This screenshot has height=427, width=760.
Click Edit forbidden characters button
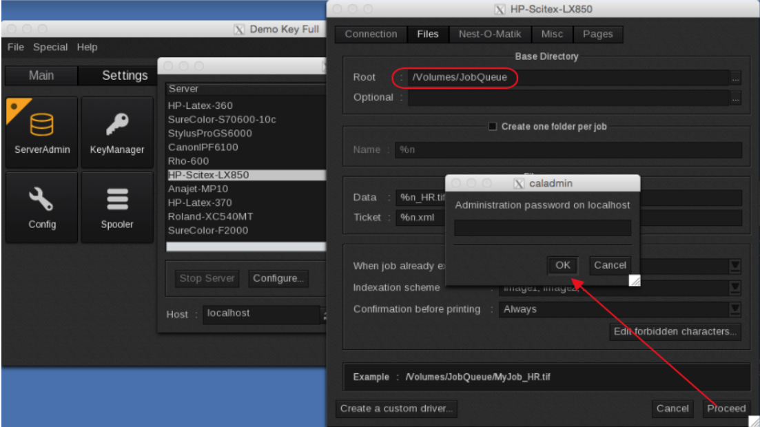coord(675,331)
